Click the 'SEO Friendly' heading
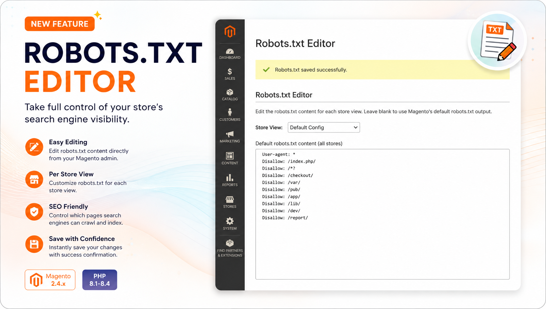546x309 pixels. coord(68,207)
